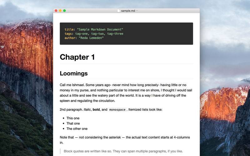Click the inline 'monospace' code span
250x156 pixels.
coord(117,110)
